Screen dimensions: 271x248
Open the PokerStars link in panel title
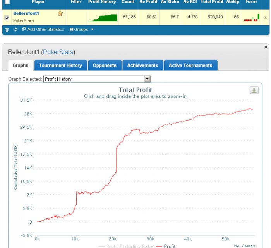click(x=58, y=52)
